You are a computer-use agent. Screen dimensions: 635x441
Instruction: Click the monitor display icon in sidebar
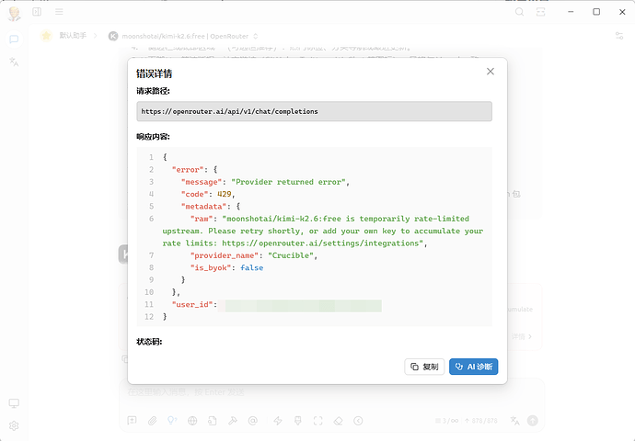coord(14,403)
